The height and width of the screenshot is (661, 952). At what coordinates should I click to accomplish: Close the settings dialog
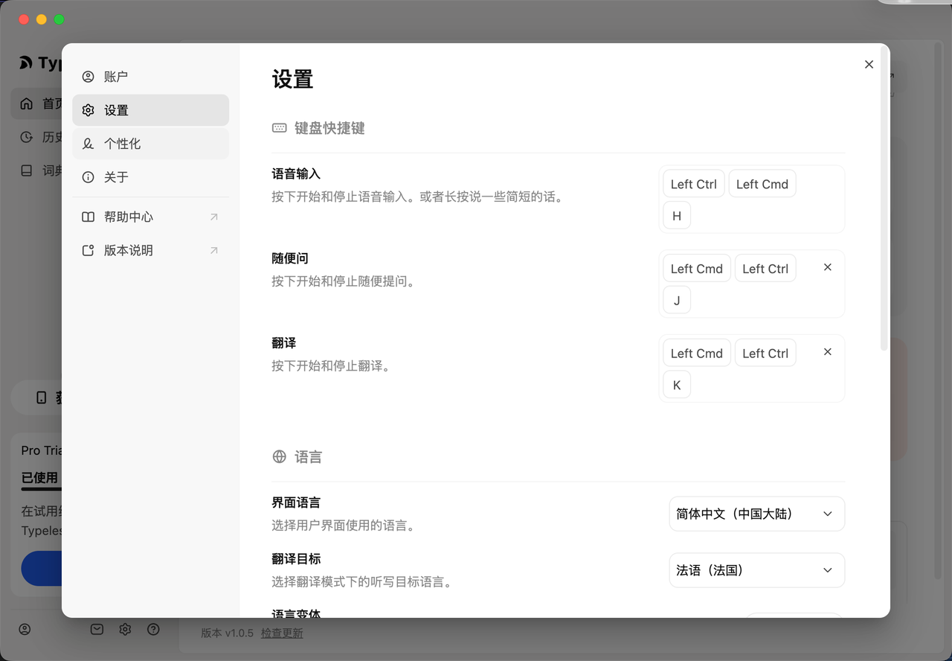click(869, 65)
